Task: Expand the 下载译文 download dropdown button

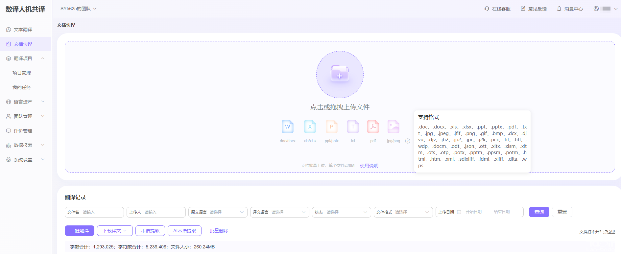Action: [x=115, y=231]
